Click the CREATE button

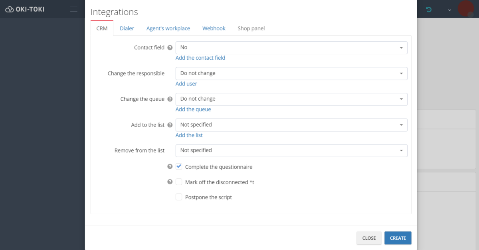398,238
